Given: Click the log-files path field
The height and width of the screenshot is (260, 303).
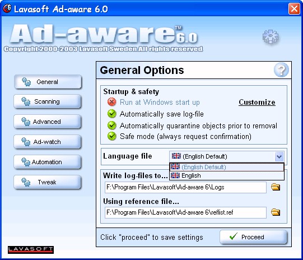Looking at the screenshot, I should (185, 187).
